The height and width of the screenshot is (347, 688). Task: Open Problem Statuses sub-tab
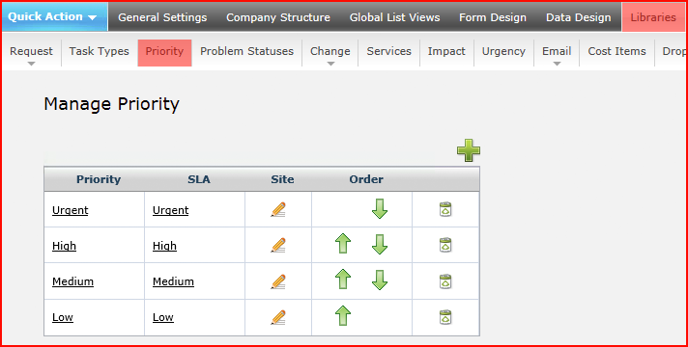(246, 51)
